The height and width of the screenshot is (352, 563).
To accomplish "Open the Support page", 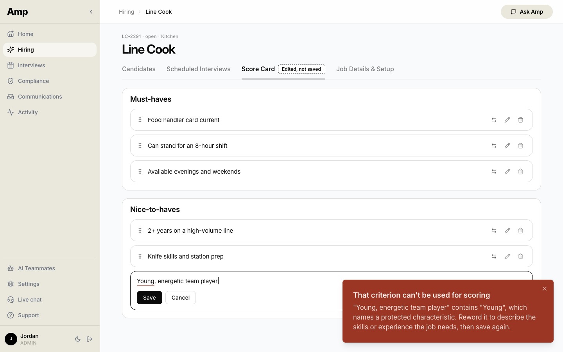I will coord(50,315).
